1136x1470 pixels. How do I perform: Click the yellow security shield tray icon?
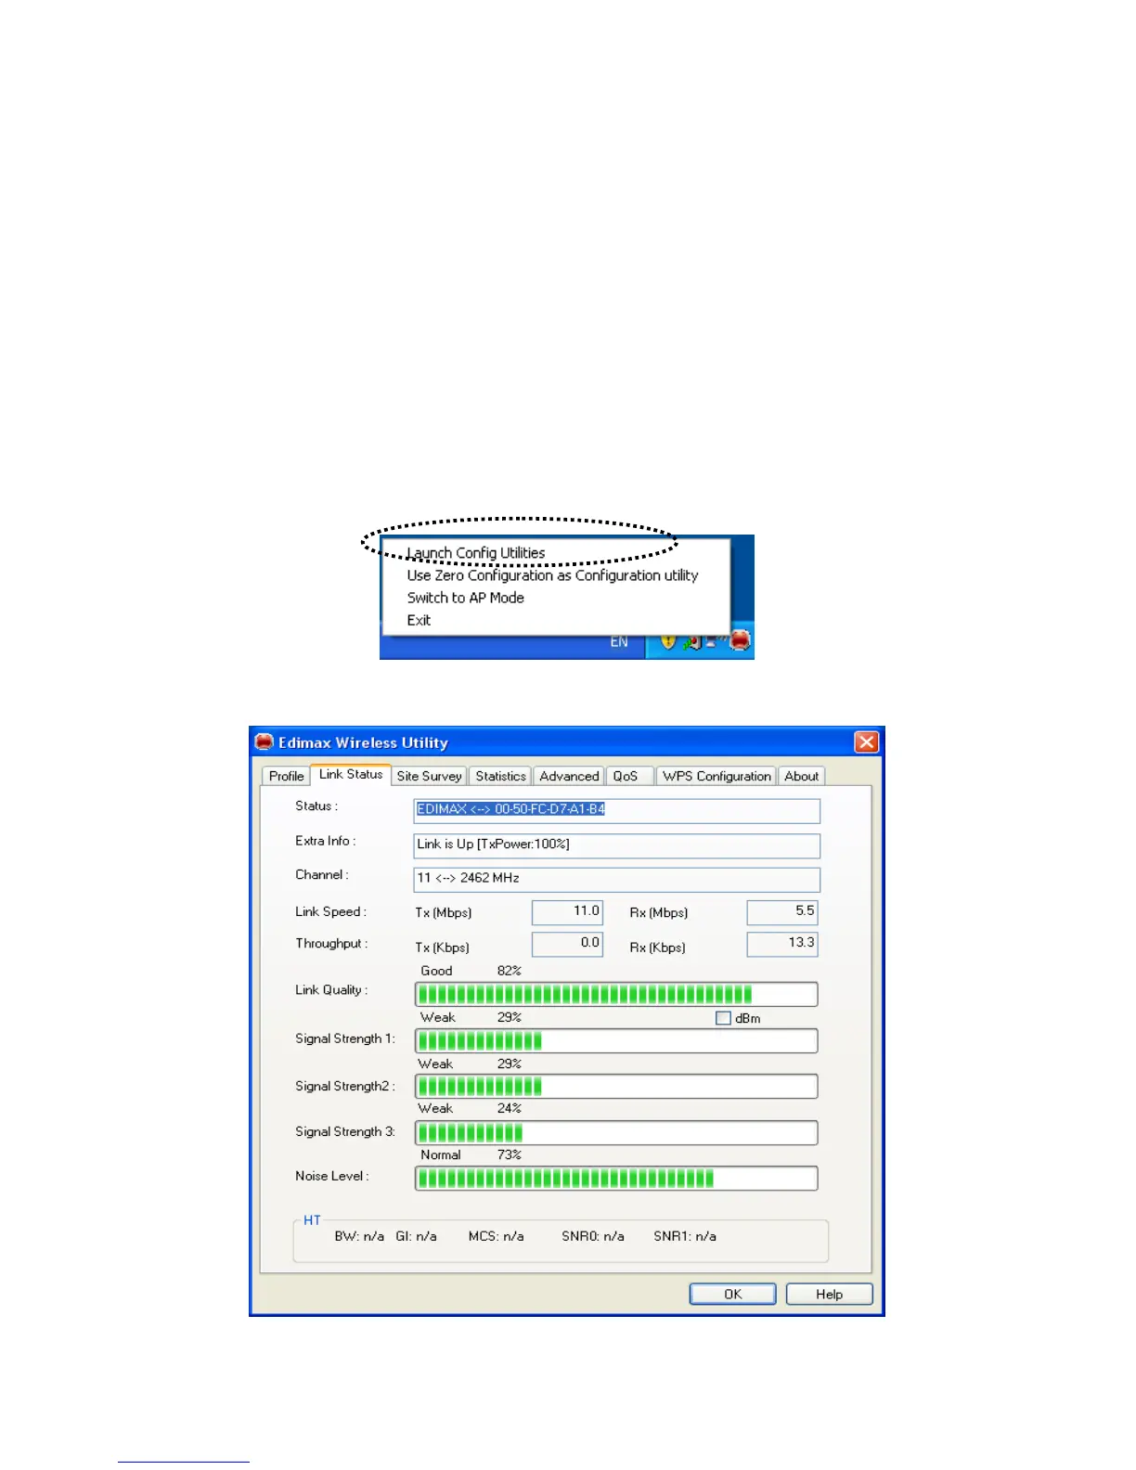(667, 641)
